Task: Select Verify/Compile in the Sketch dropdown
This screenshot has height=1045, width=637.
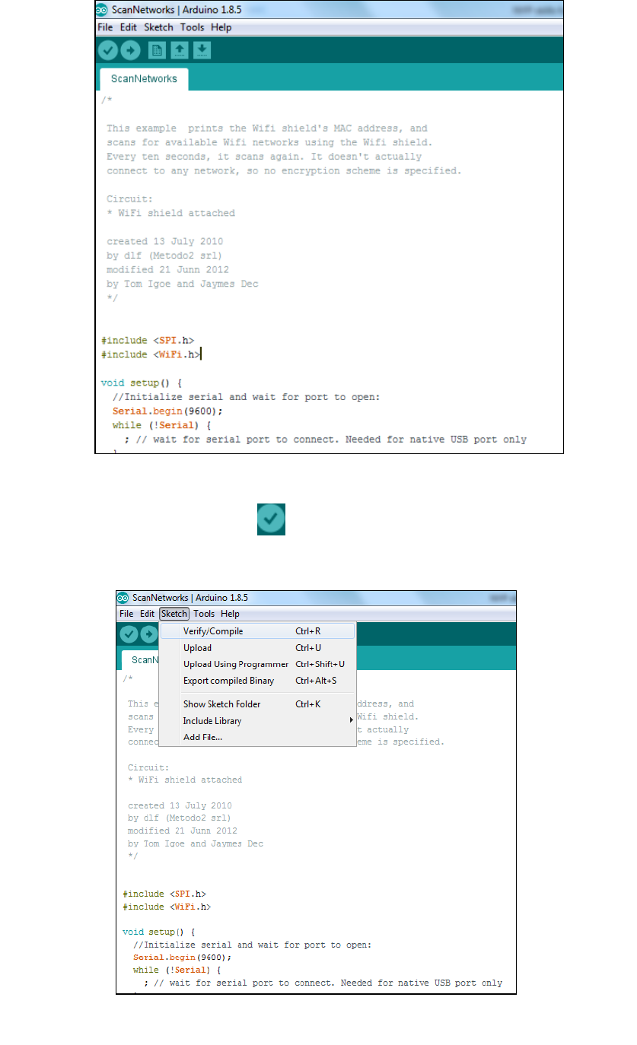Action: pyautogui.click(x=258, y=631)
